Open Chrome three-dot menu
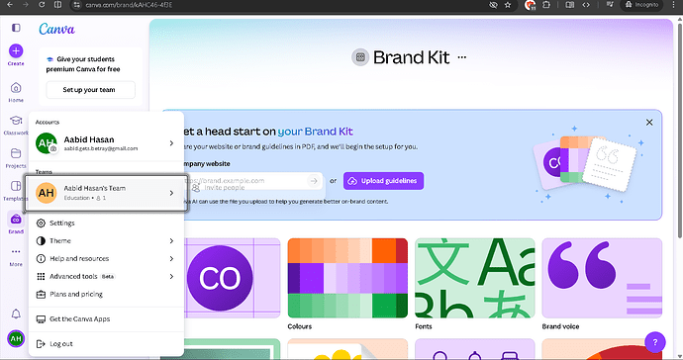683x360 pixels. [673, 5]
